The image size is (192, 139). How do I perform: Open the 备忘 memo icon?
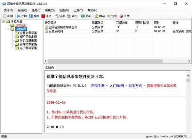69,16
